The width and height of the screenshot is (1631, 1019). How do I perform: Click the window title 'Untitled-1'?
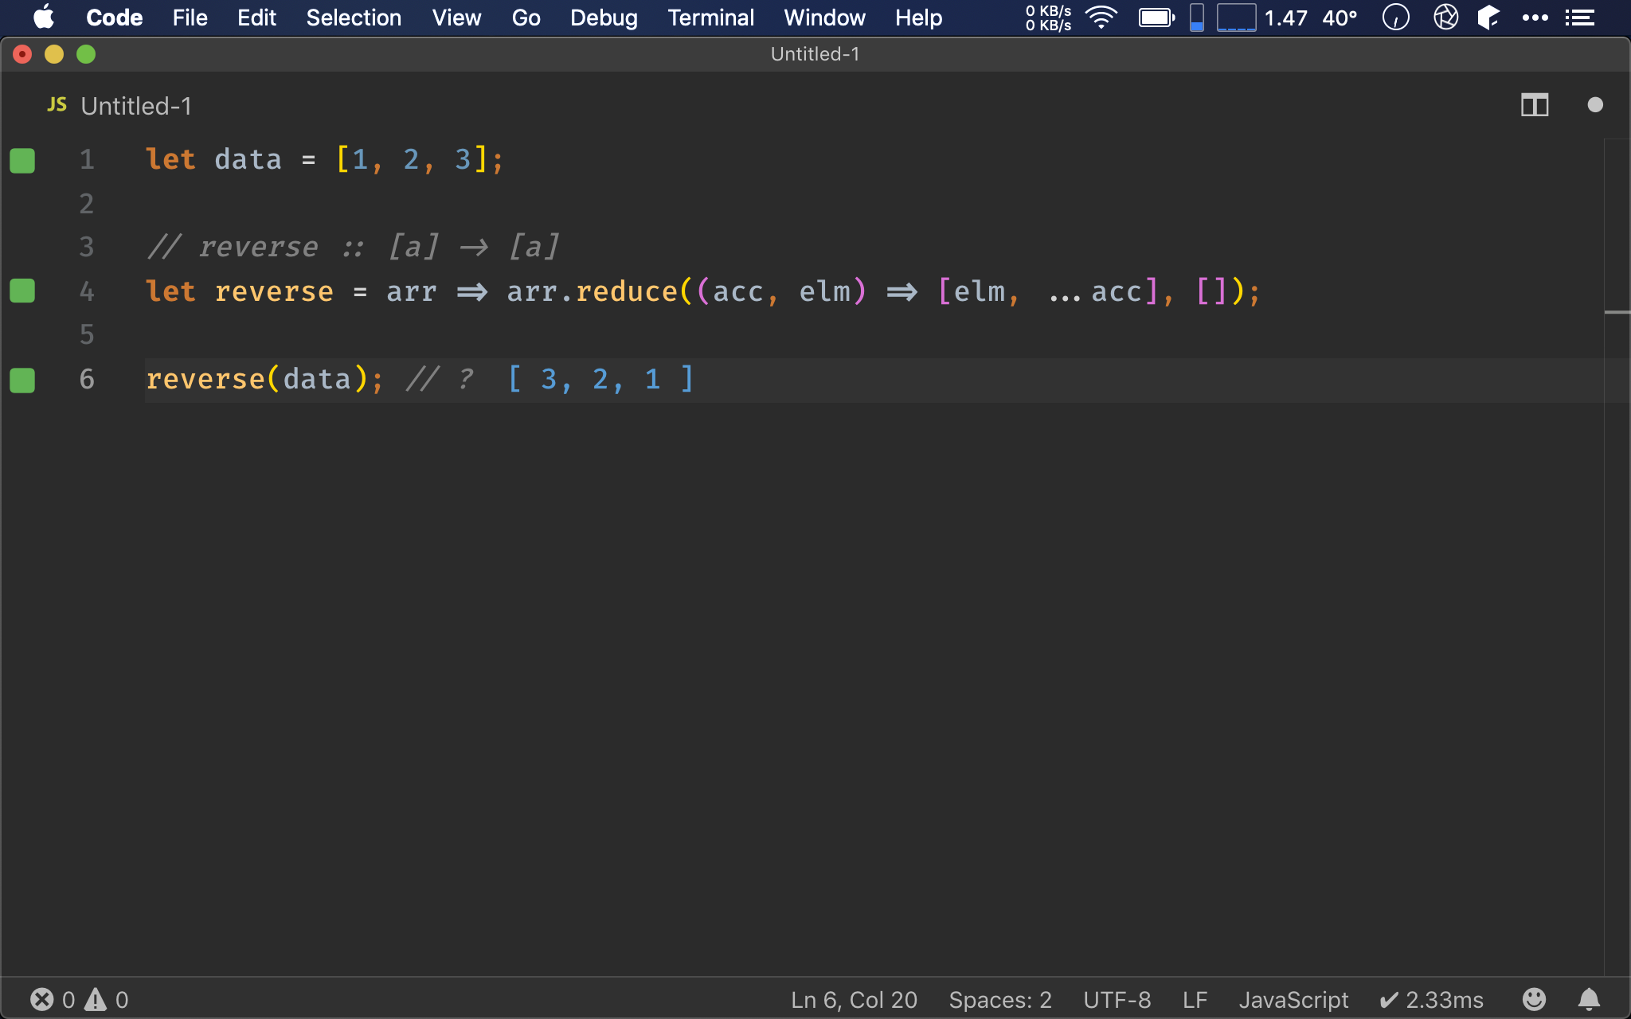click(815, 54)
